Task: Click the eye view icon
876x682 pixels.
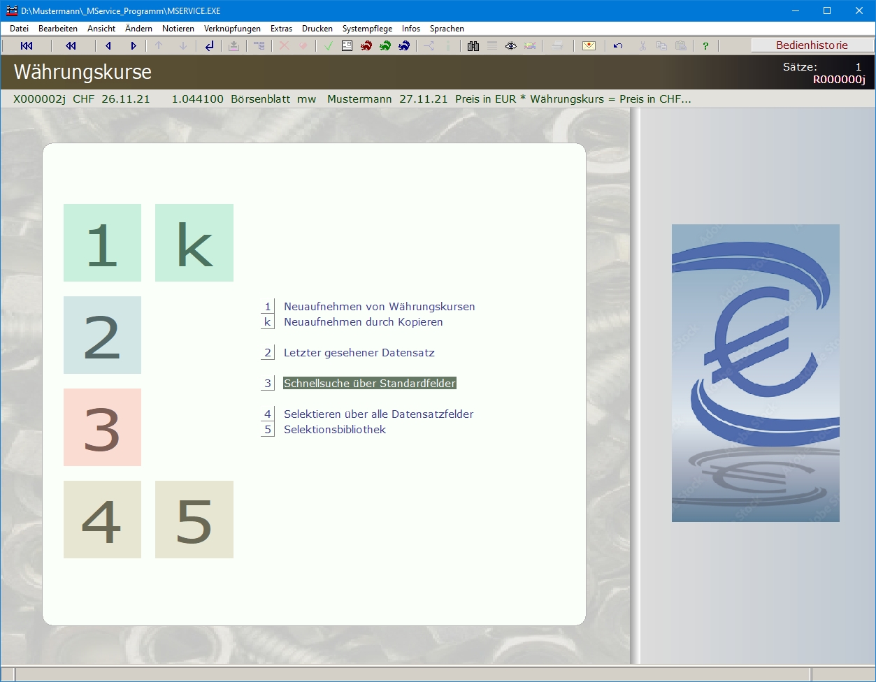Action: pyautogui.click(x=511, y=46)
